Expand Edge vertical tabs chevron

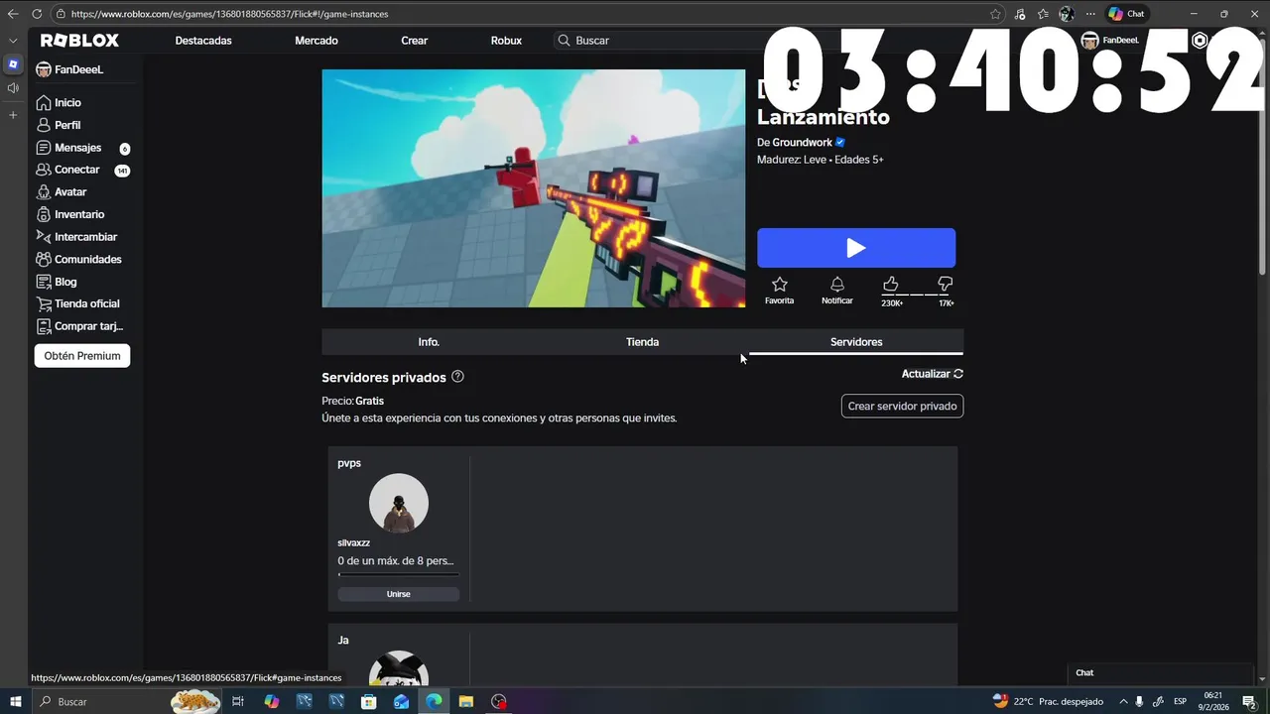13,41
